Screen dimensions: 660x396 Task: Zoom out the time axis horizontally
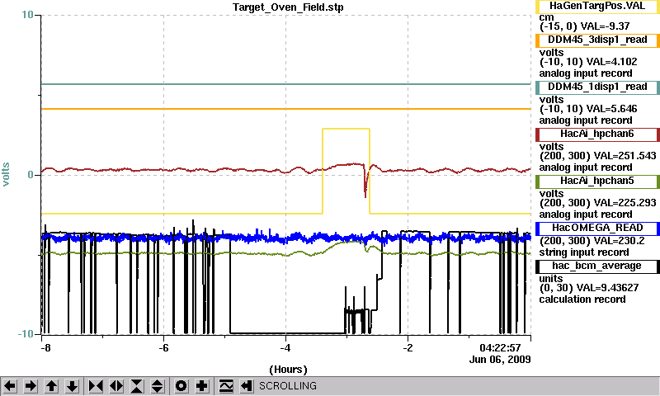[x=116, y=386]
